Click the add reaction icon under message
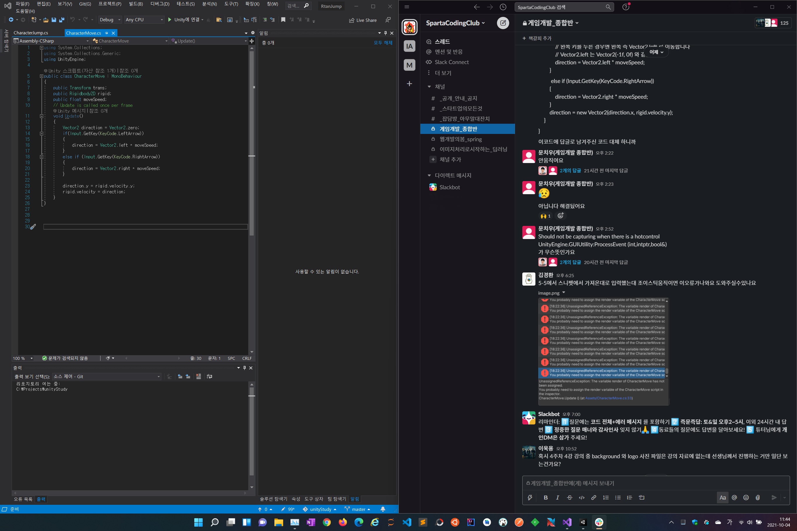 tap(560, 216)
